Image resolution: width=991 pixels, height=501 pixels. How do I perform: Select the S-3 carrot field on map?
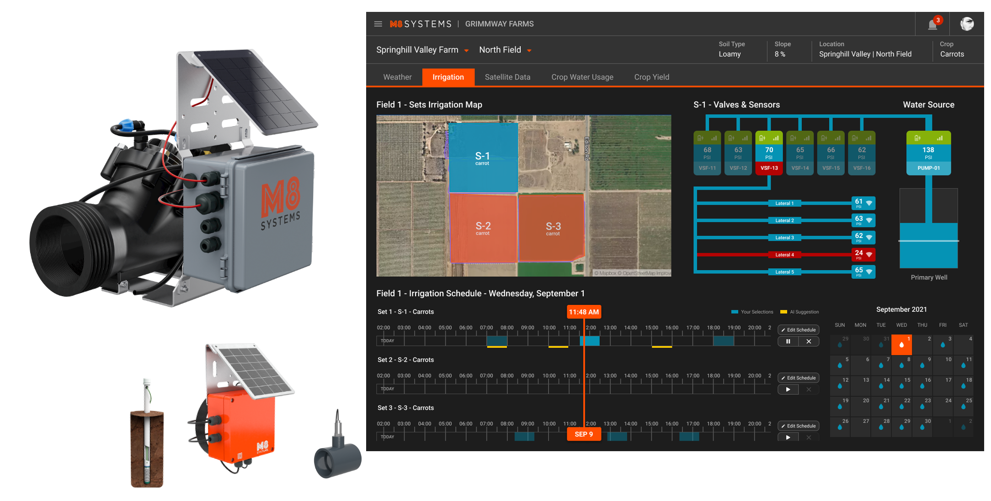[552, 228]
